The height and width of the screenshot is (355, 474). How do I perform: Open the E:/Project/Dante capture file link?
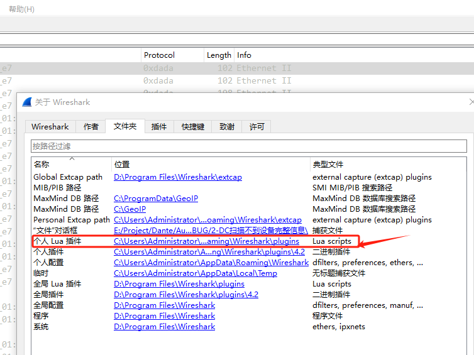(x=211, y=231)
